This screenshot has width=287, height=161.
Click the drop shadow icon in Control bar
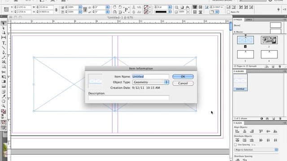click(182, 7)
